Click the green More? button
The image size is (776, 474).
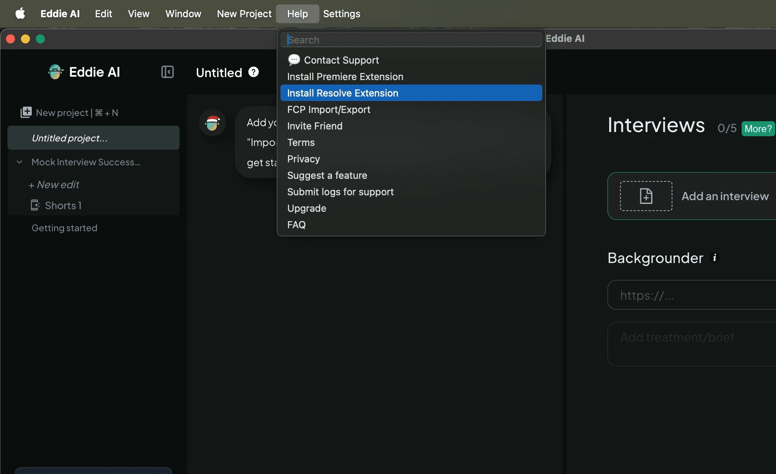[758, 128]
